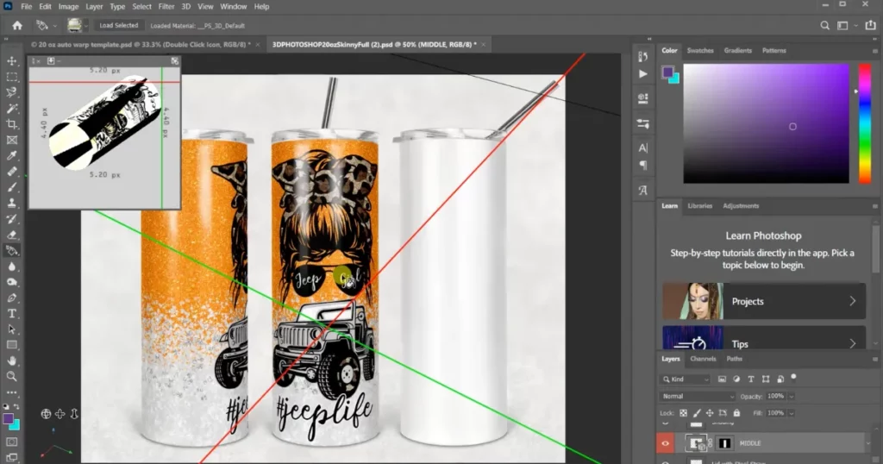883x464 pixels.
Task: Click the 3D dolly camera widget
Action: click(74, 414)
